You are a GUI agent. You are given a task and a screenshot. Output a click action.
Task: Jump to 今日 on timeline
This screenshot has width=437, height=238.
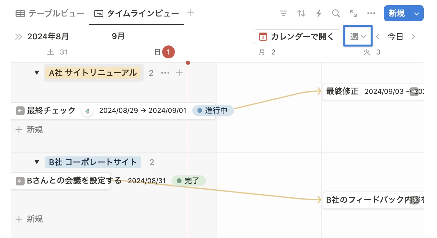coord(395,37)
